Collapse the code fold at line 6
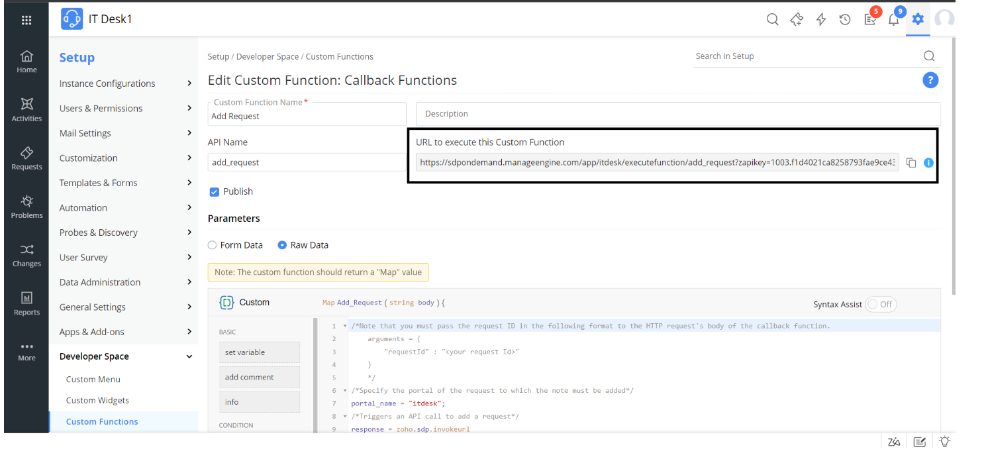Viewport: 986px width, 463px height. [345, 391]
